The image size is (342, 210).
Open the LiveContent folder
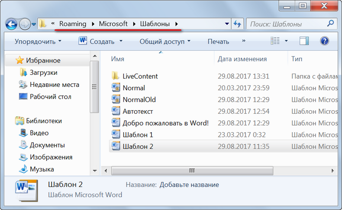[x=140, y=76]
